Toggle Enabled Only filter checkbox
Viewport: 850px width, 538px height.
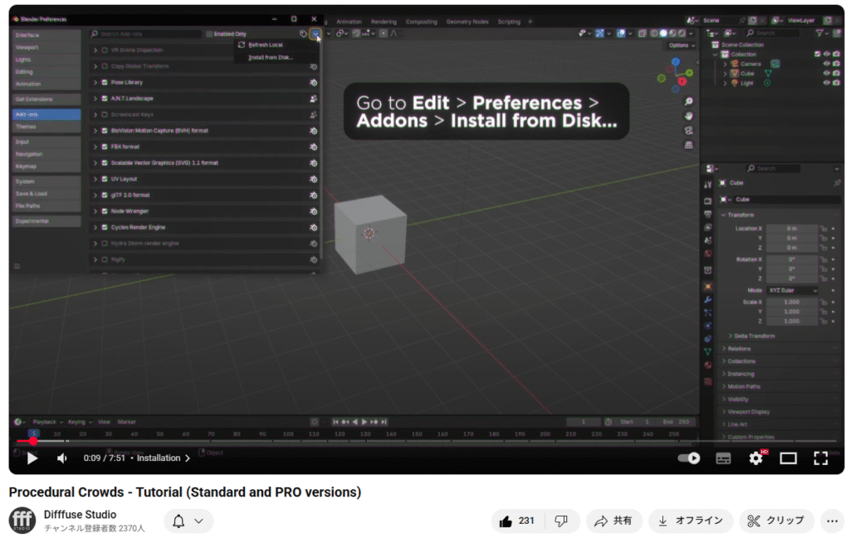click(x=210, y=34)
